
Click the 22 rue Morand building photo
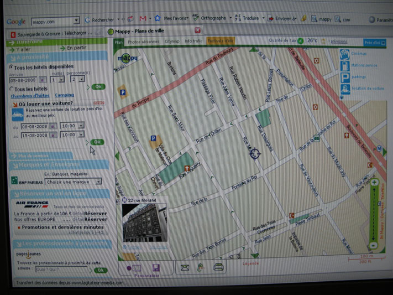145,222
